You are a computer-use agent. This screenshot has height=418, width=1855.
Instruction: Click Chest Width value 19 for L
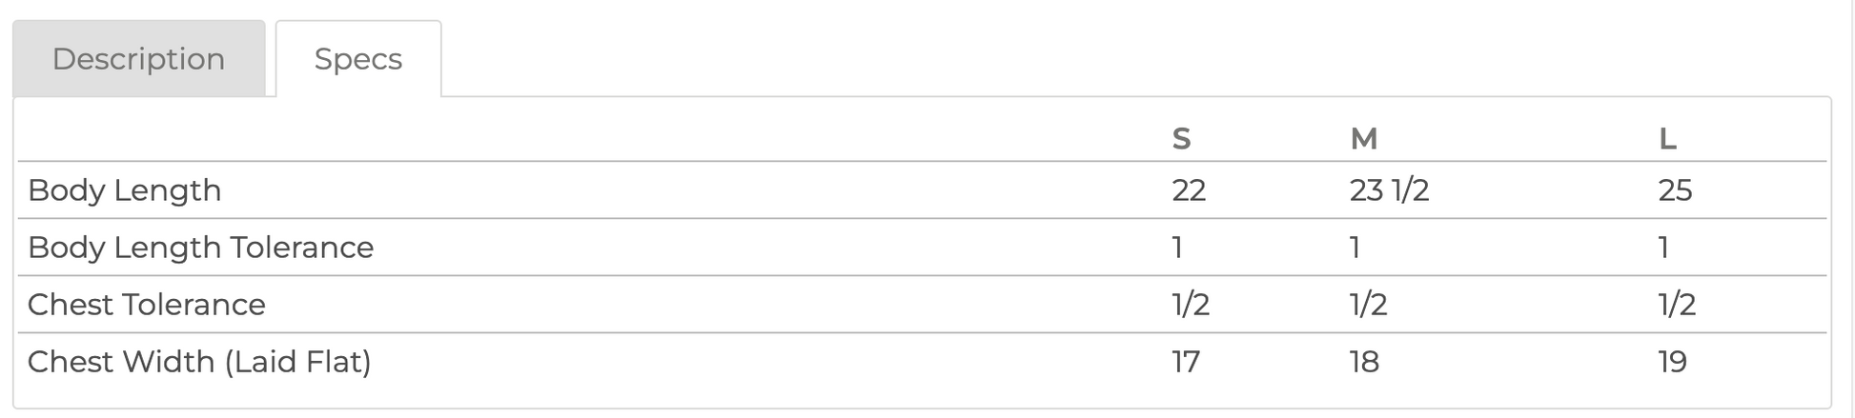click(1672, 362)
